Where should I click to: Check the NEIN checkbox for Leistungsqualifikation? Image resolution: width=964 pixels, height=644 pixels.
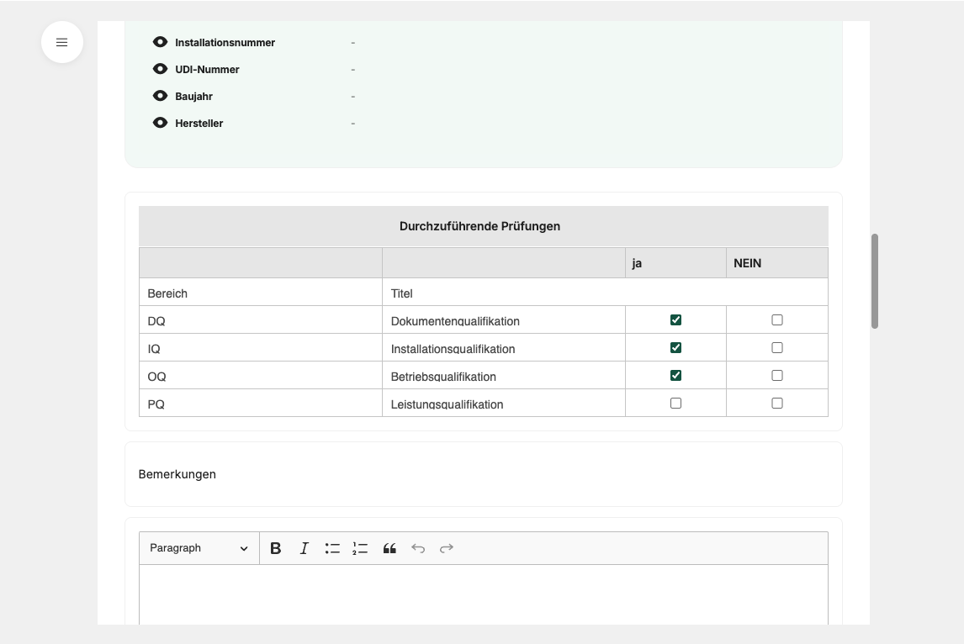pos(777,403)
